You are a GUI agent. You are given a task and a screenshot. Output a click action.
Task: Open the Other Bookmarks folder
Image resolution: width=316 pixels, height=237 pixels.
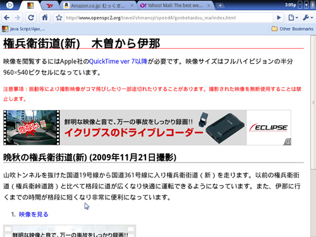[293, 29]
